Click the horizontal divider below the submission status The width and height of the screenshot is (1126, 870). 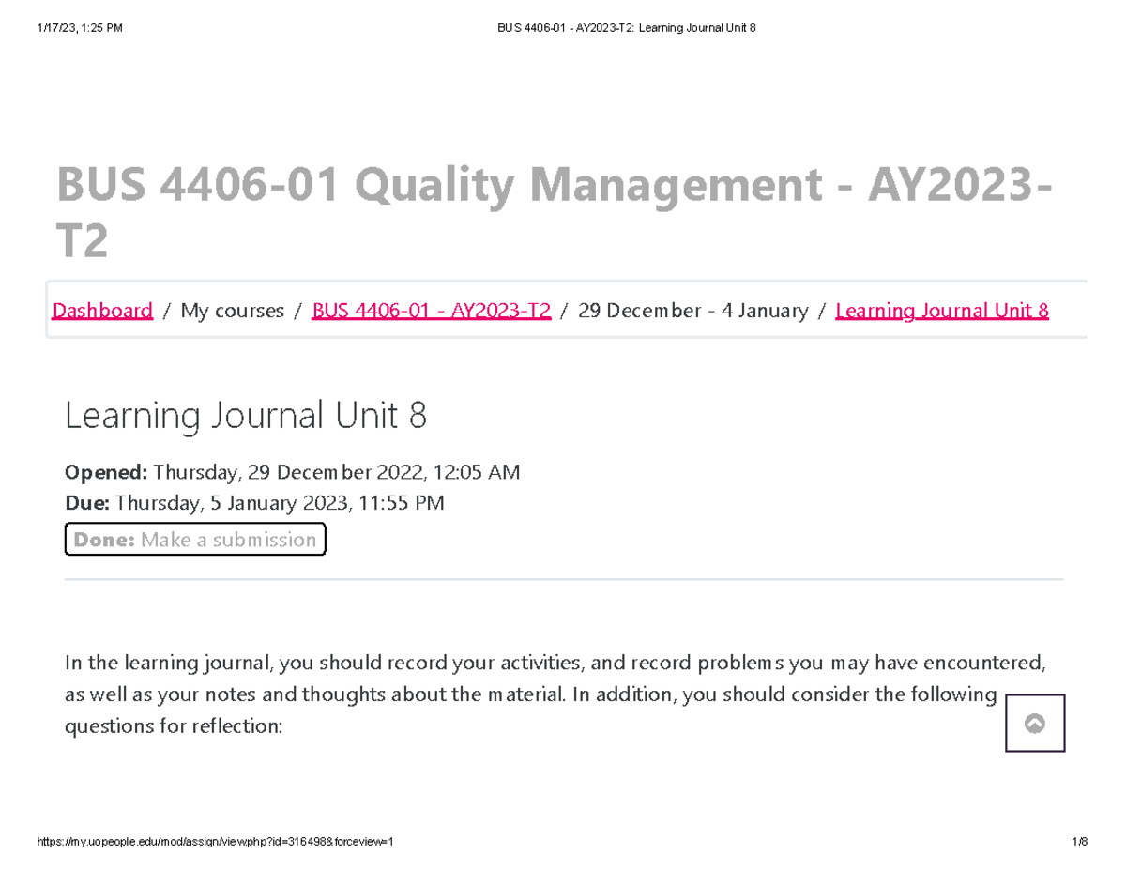[563, 581]
